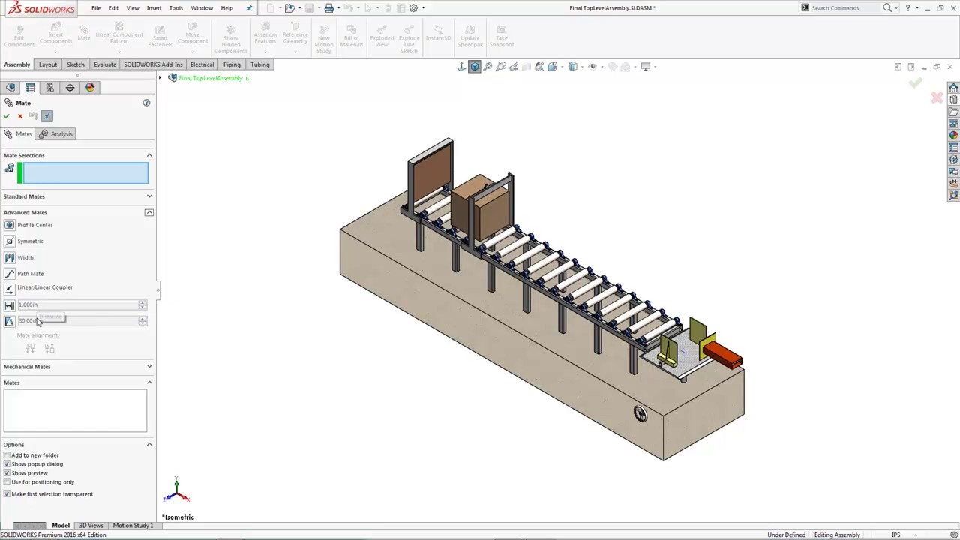The width and height of the screenshot is (960, 540).
Task: Open the DimXpertManager crosshair tab
Action: pos(70,88)
